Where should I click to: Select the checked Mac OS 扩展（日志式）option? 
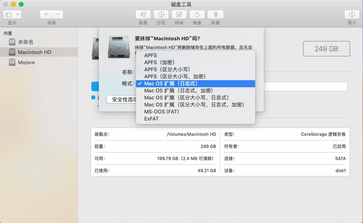click(x=171, y=83)
